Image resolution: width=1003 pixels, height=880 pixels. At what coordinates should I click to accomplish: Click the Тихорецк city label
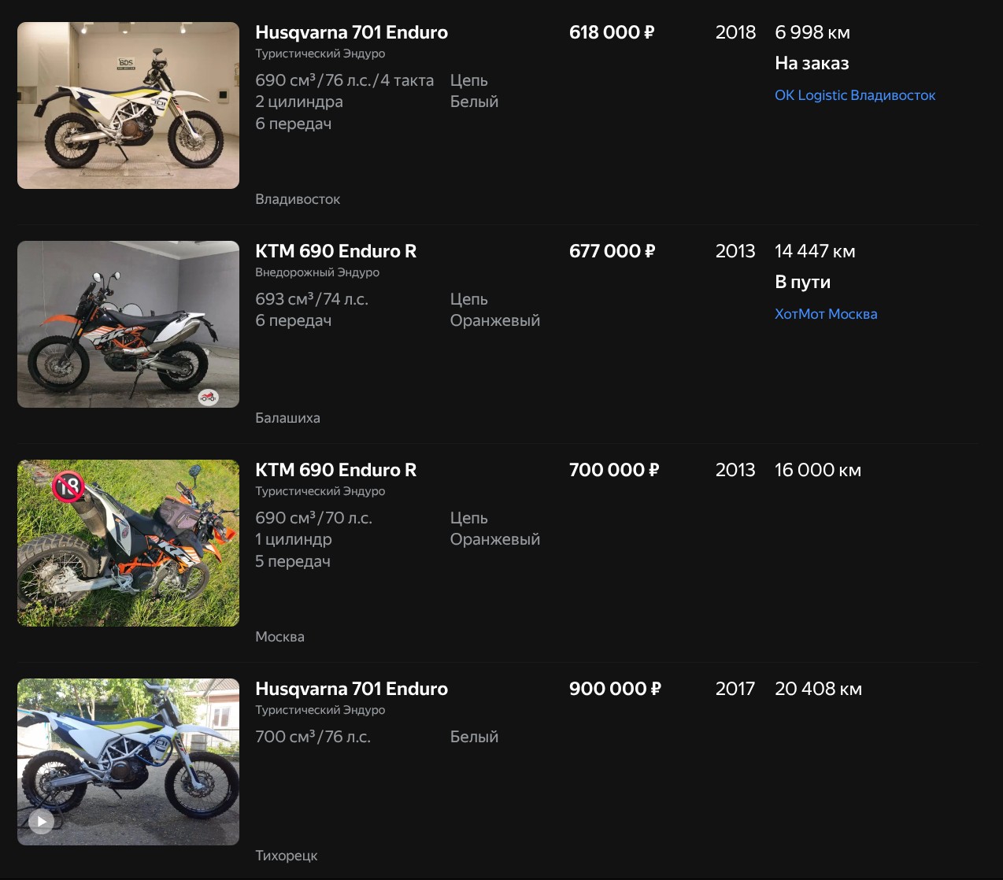(287, 856)
